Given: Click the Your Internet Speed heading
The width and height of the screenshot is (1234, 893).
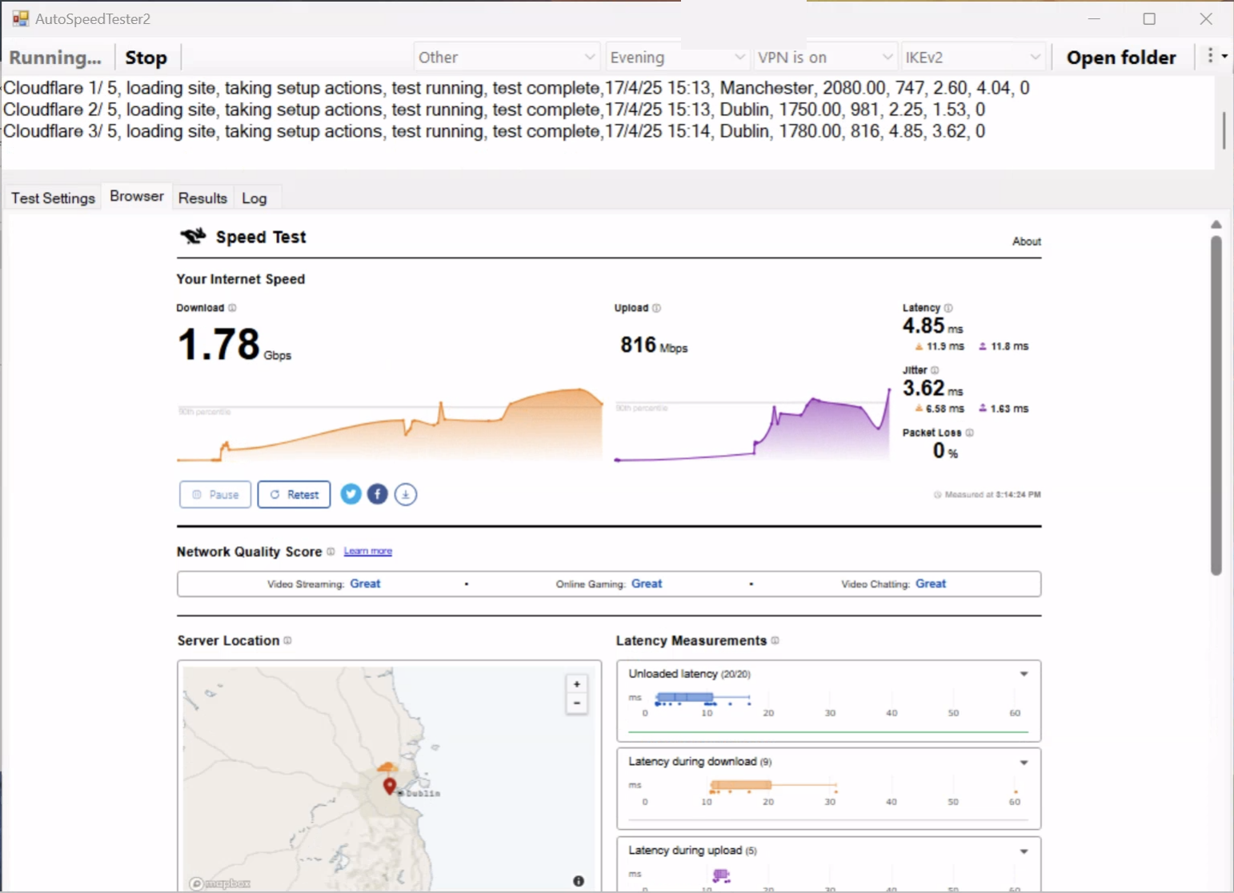Looking at the screenshot, I should pos(241,279).
